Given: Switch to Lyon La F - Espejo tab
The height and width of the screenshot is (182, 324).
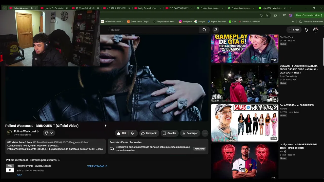Looking at the screenshot, I should click(54, 8).
